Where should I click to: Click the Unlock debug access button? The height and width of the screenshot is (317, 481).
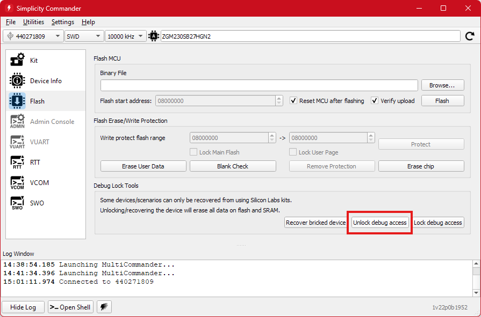(x=379, y=222)
